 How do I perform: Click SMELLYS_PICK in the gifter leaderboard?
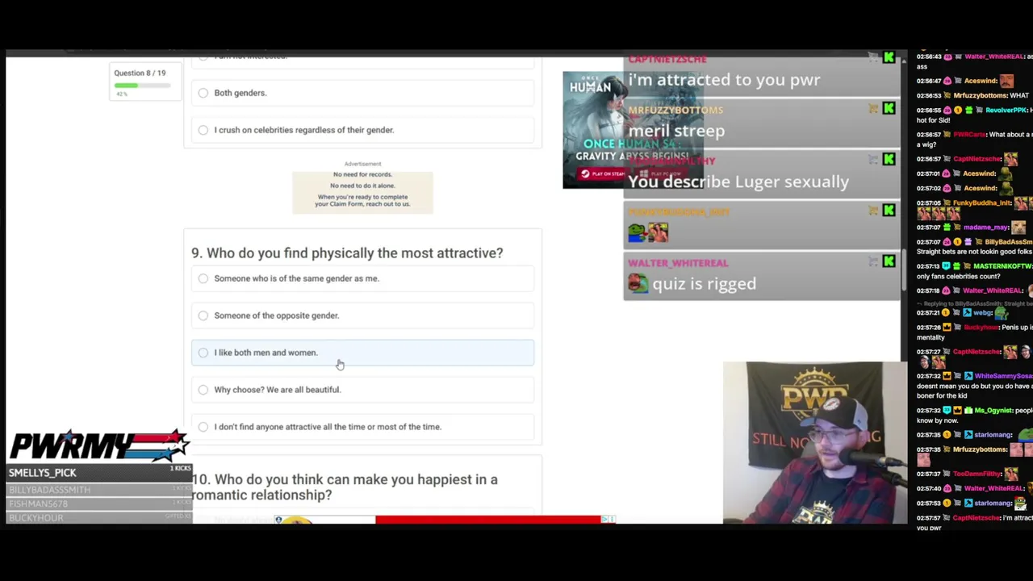(43, 473)
